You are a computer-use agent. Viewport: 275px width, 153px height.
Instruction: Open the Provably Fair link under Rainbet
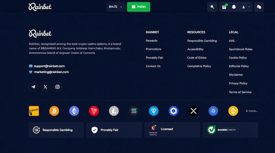155,58
